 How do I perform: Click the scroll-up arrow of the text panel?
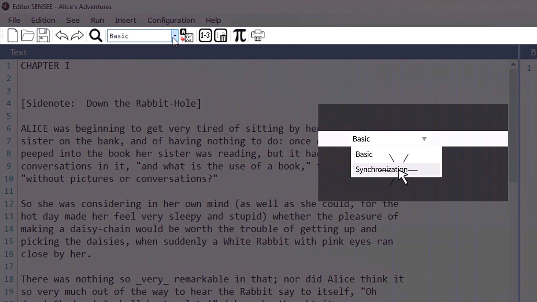[x=513, y=65]
